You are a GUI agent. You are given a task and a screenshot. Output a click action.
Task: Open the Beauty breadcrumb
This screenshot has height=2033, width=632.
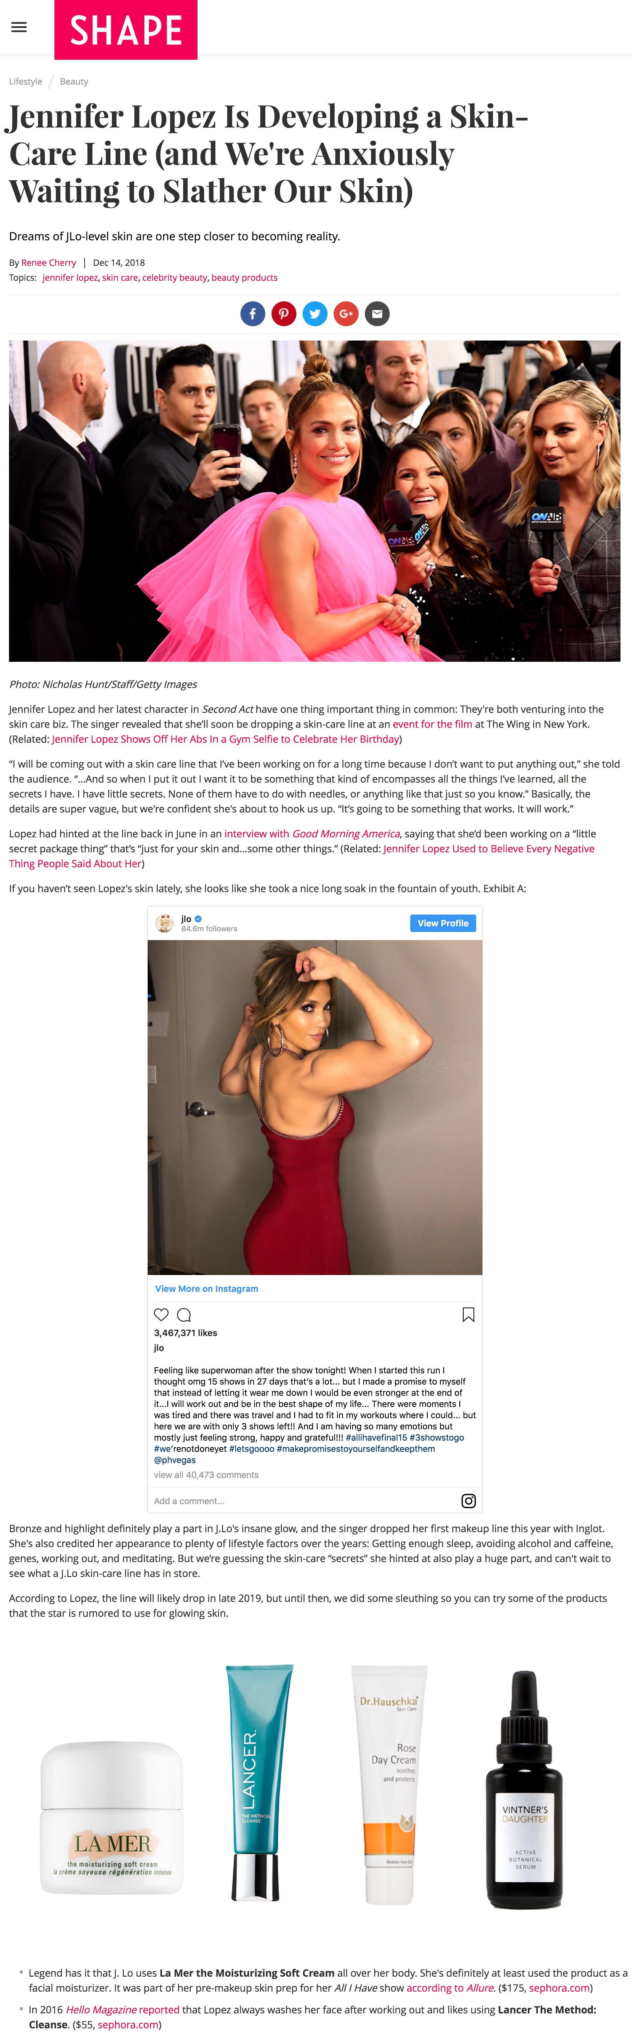tap(74, 81)
